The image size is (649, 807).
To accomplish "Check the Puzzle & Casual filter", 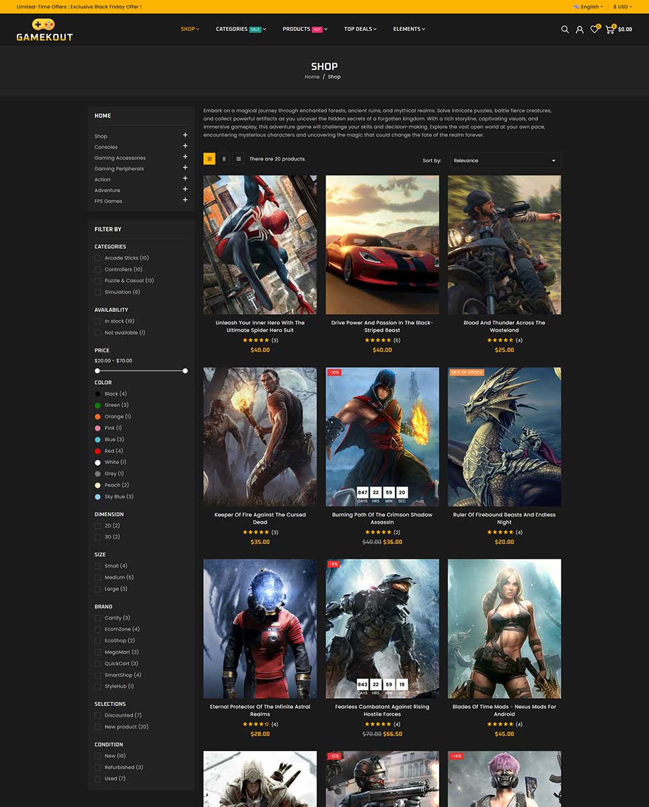I will (x=98, y=280).
